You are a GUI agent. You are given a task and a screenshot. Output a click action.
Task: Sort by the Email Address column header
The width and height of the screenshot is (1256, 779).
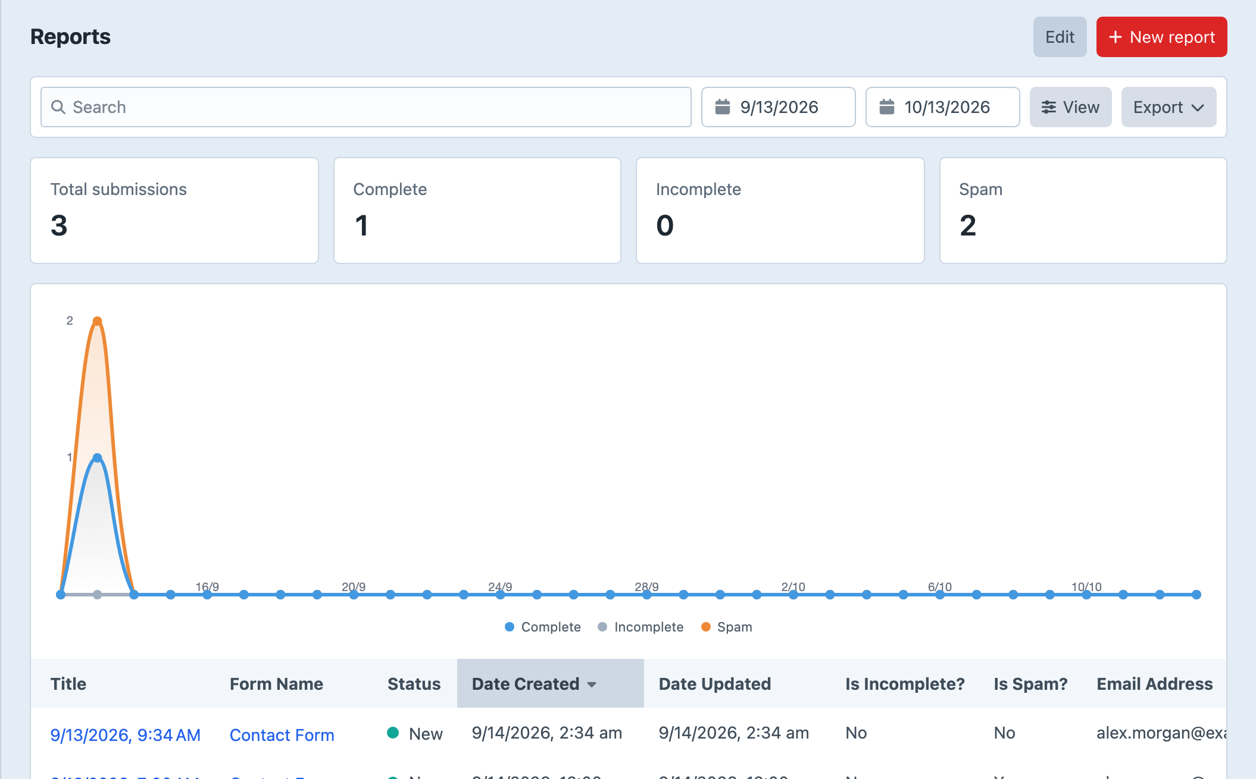1154,684
